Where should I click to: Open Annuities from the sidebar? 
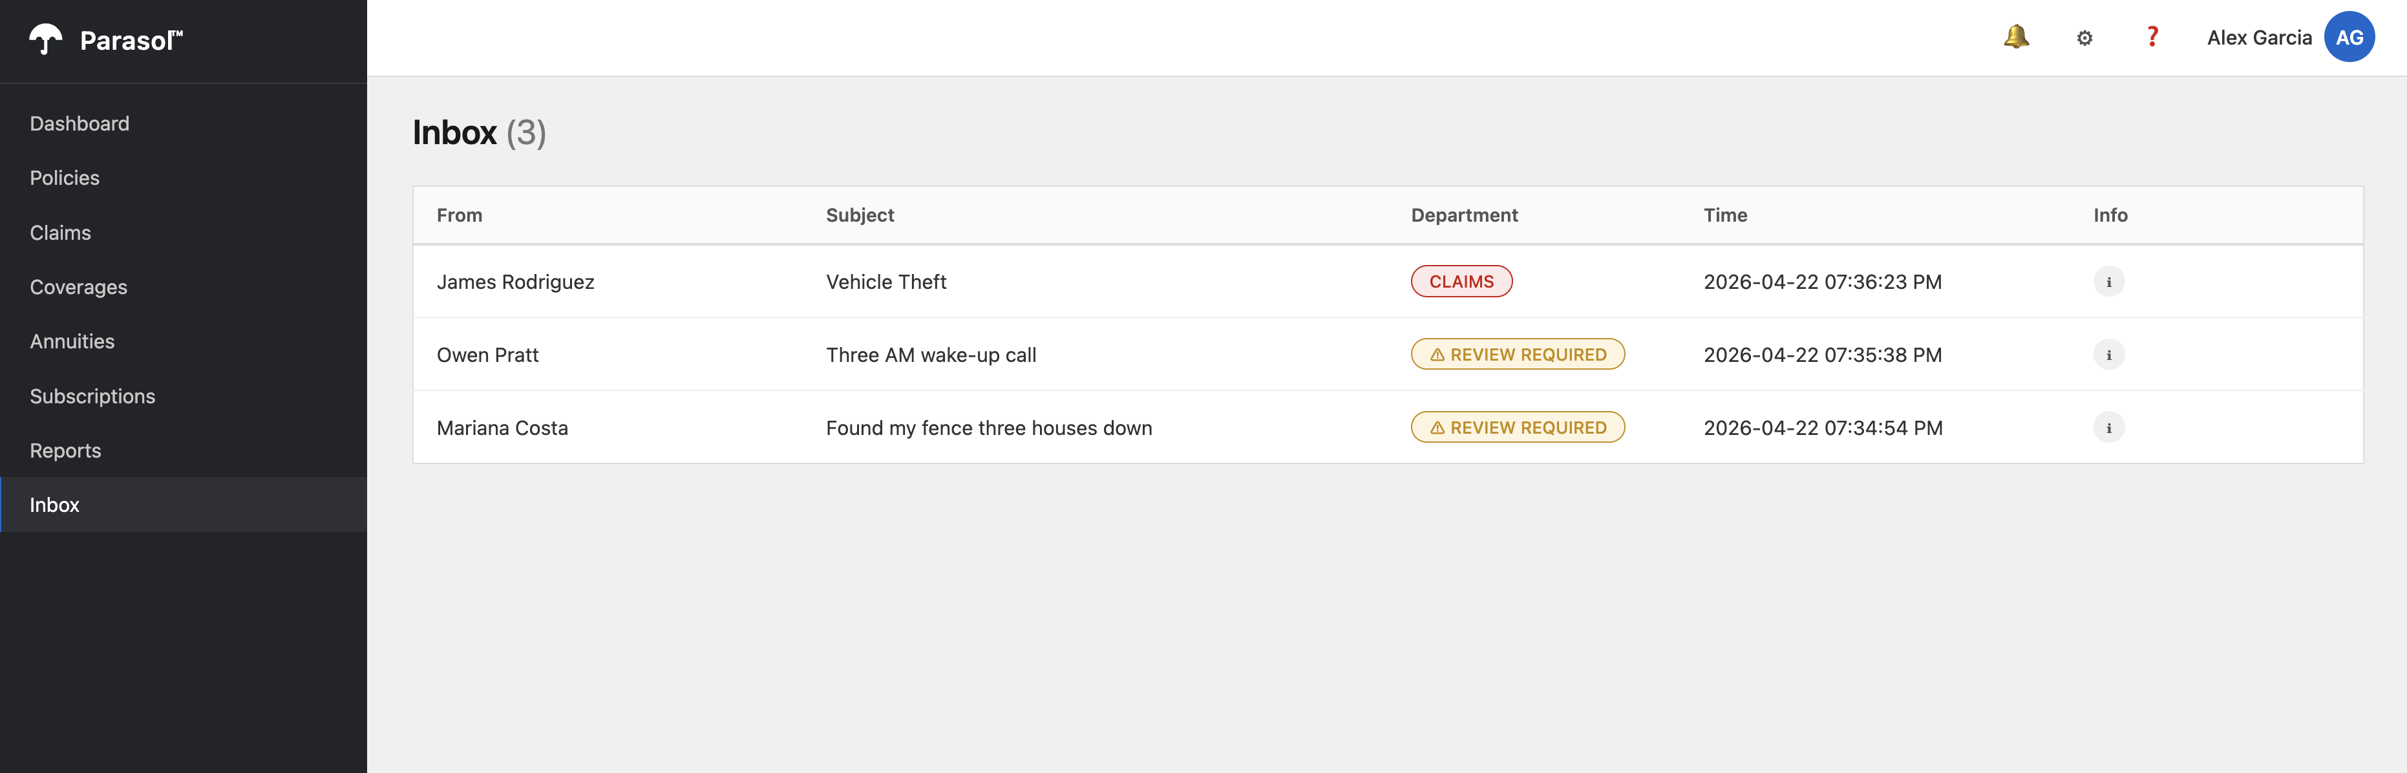tap(72, 341)
